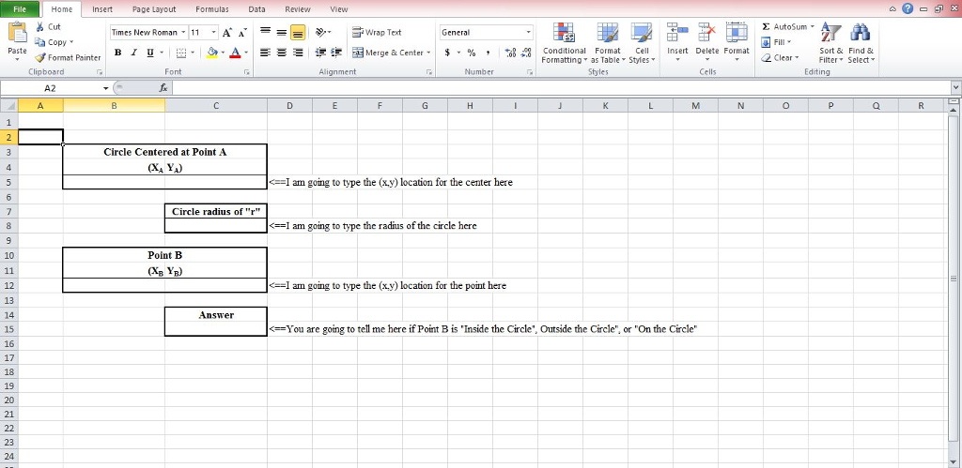Toggle Wrap Text

378,33
